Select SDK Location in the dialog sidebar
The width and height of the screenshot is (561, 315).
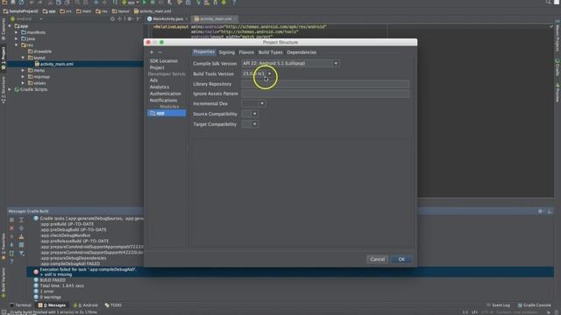click(164, 60)
